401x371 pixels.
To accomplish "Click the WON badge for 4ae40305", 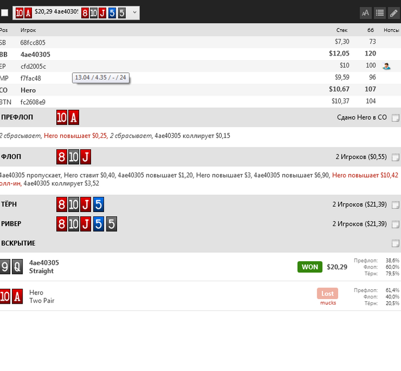I will (310, 267).
